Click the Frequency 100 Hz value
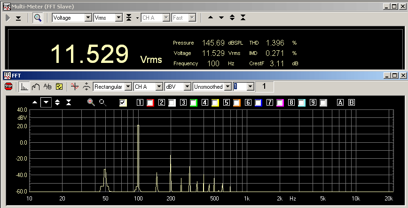The height and width of the screenshot is (208, 408). click(x=213, y=63)
